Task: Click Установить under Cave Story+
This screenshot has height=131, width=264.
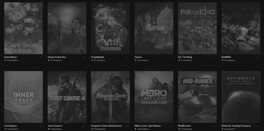Action: (x=11, y=60)
